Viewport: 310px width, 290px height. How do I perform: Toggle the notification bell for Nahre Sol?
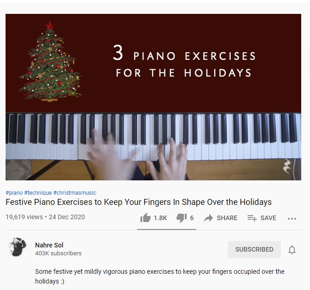[292, 250]
